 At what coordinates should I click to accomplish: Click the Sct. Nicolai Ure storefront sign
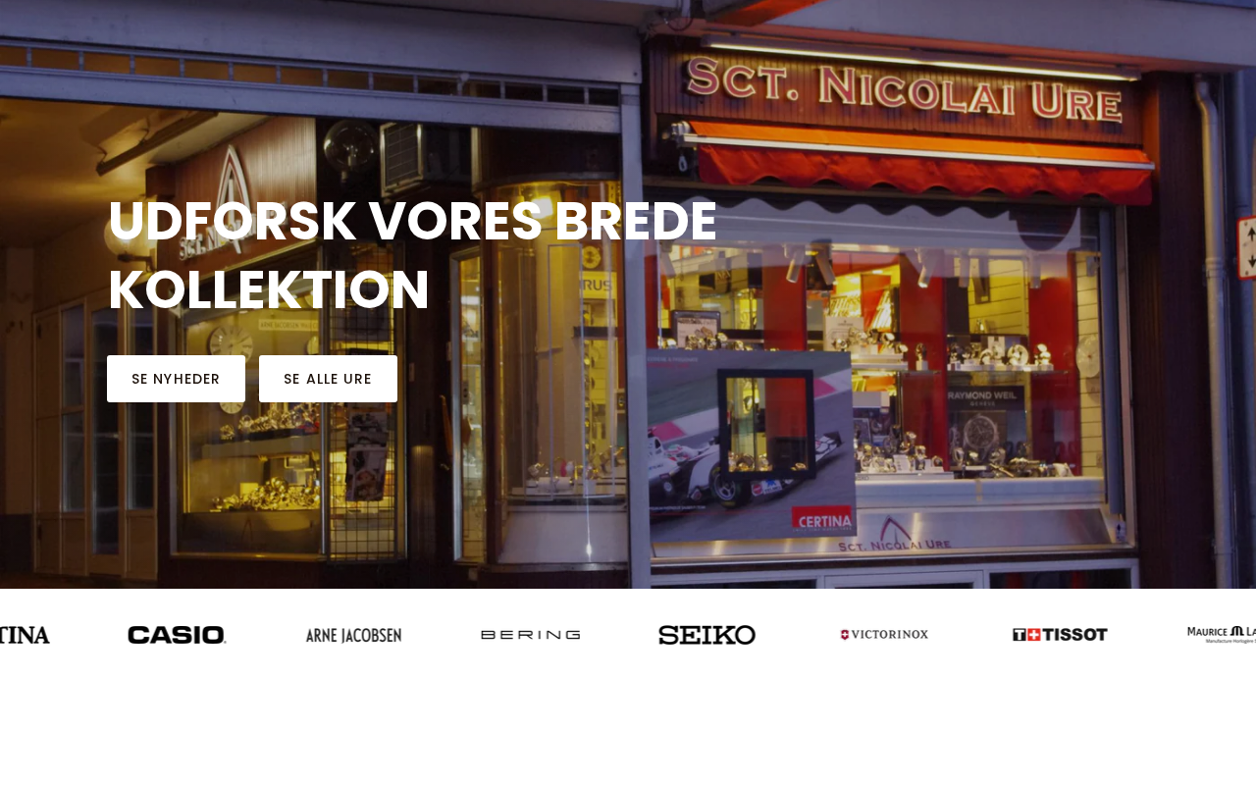coord(903,88)
